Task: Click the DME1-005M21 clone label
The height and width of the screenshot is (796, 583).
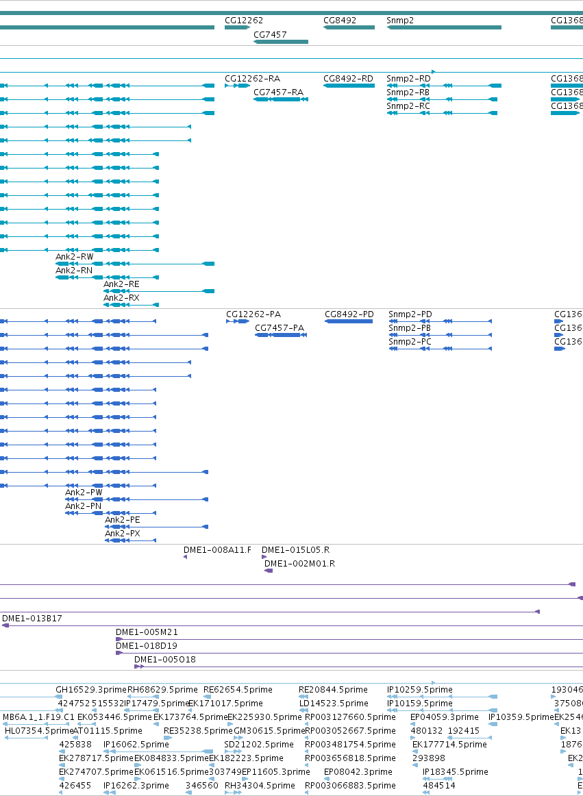Action: coord(147,632)
